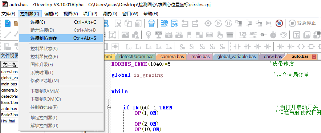Click the print icon

pos(151,23)
